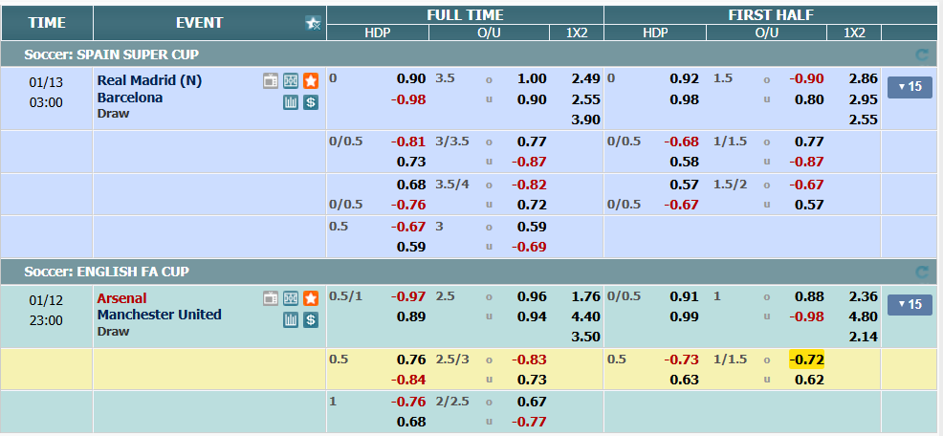
Task: Open statistics chart icon for Real Madrid match
Action: pos(291,102)
